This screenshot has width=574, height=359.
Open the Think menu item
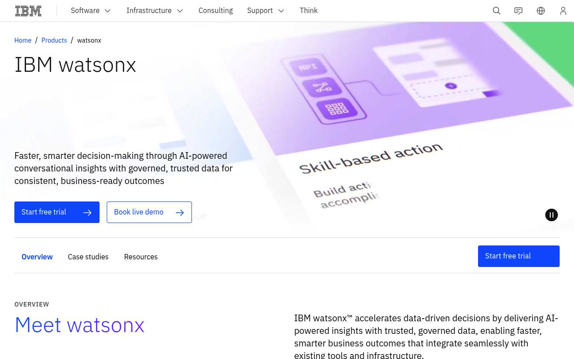click(309, 11)
